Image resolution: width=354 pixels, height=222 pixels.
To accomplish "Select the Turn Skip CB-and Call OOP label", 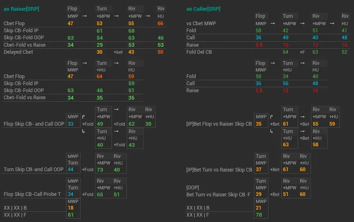I will tap(33, 169).
